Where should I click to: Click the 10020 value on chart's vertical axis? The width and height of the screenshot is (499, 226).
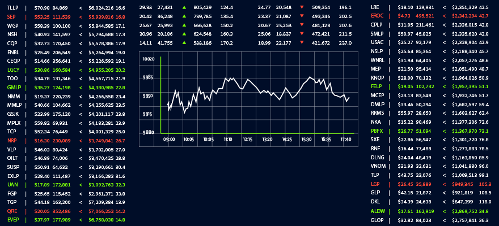pos(149,59)
